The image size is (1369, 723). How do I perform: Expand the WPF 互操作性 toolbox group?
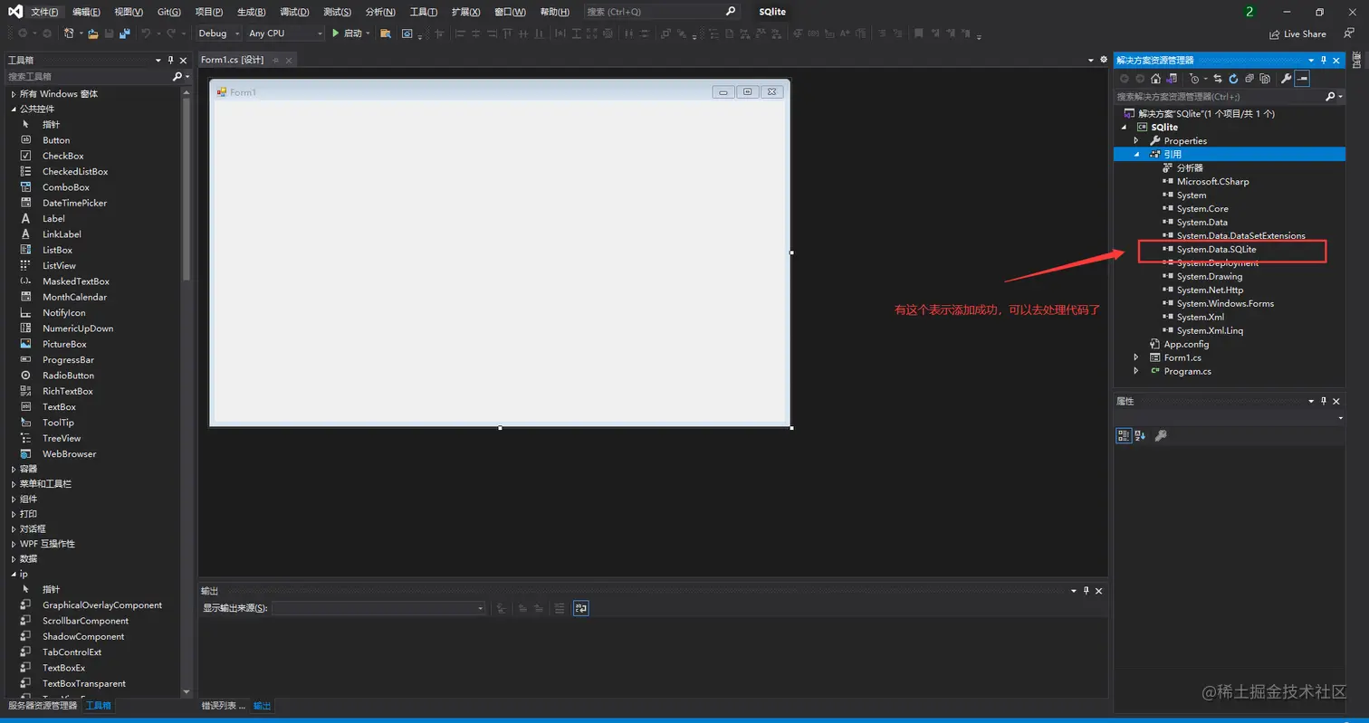[13, 544]
